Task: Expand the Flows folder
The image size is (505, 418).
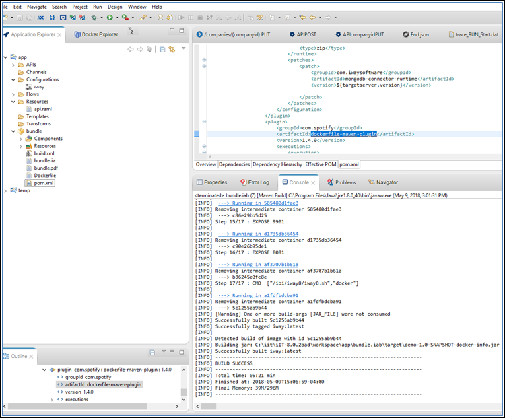Action: click(x=13, y=94)
